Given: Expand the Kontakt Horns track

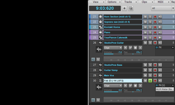Looking at the screenshot, I should point(173,27).
